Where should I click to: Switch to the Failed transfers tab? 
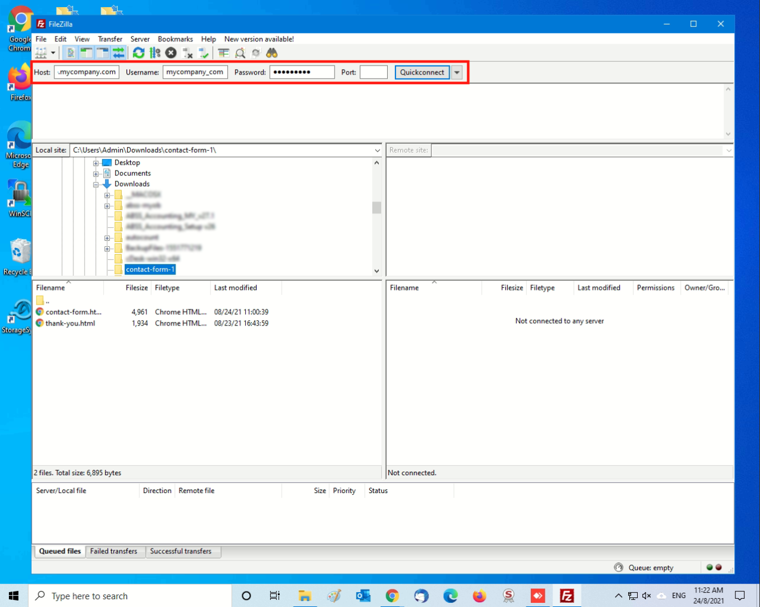pos(113,552)
